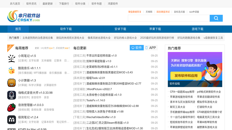Open 打谱软件大全 link
The image size is (232, 130).
tap(204, 107)
